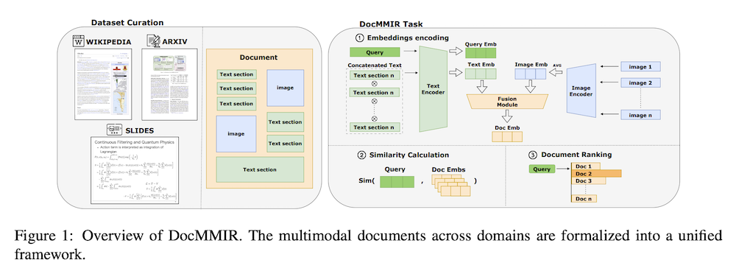The image size is (736, 271).
Task: Click the Image Encoder block
Action: point(580,91)
